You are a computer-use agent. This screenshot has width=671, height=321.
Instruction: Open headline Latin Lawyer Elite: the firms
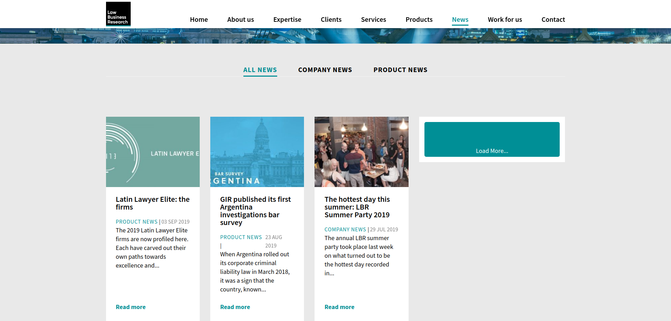pos(153,203)
